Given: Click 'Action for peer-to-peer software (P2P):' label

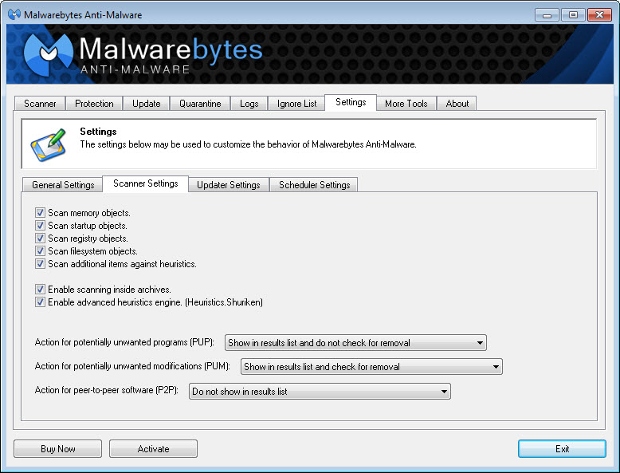Looking at the screenshot, I should [x=106, y=390].
